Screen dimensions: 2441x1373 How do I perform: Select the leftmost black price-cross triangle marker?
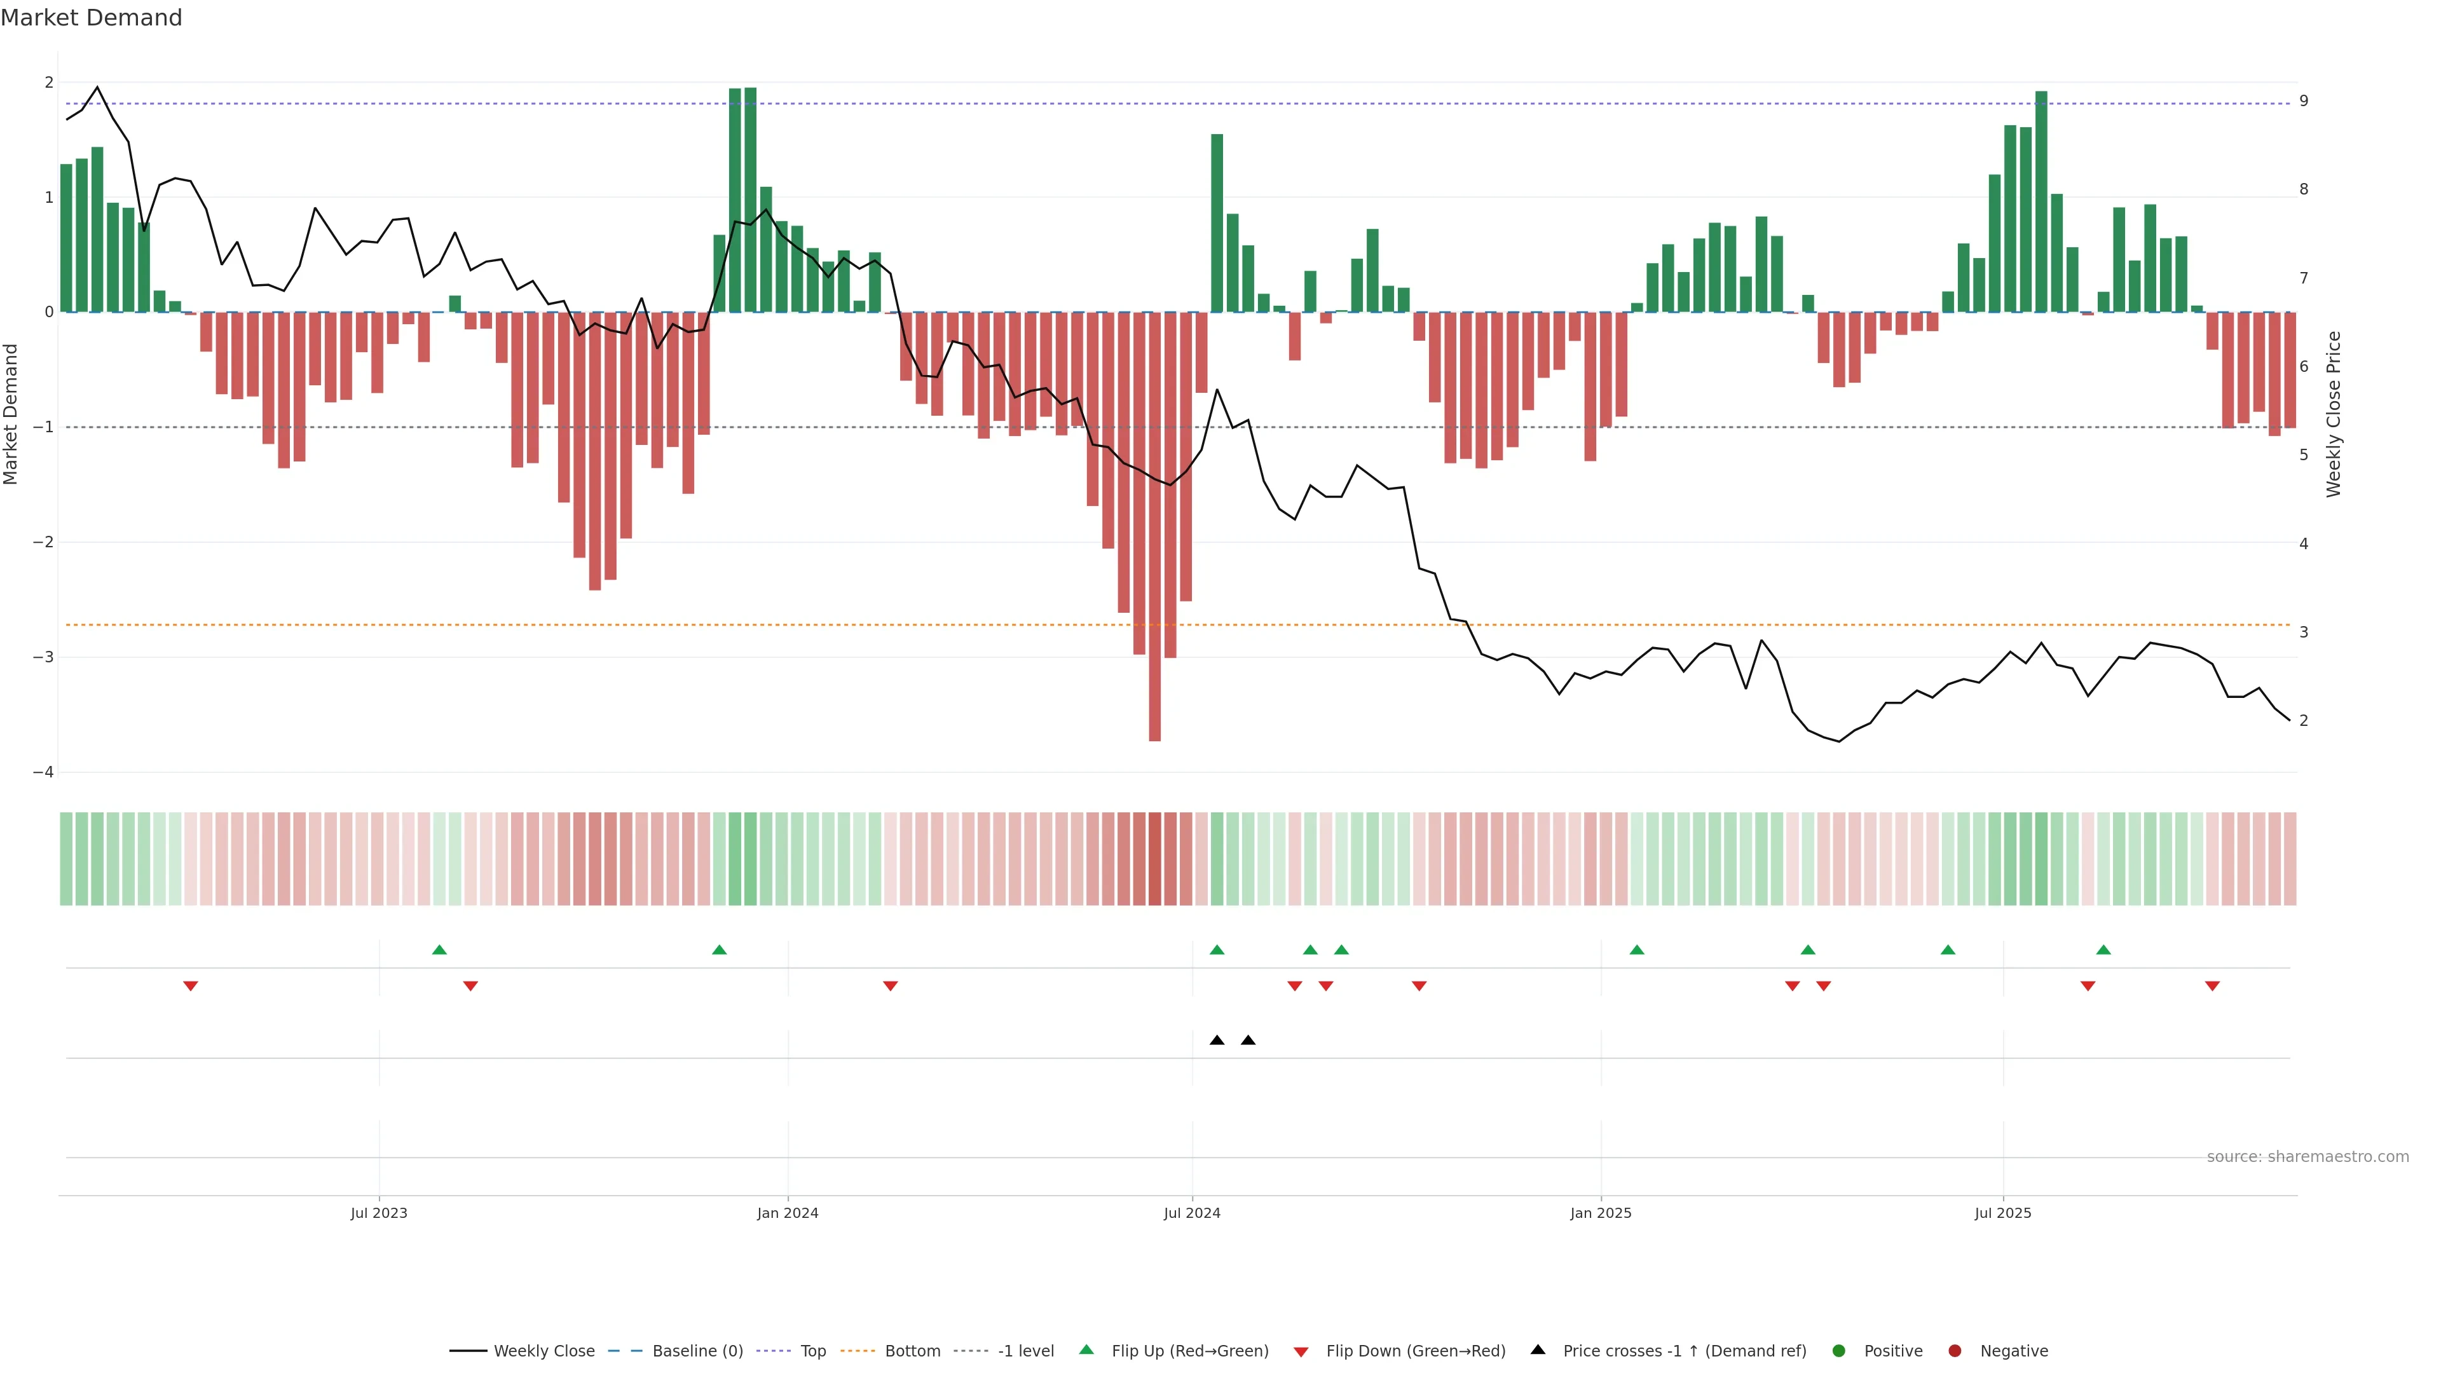tap(1217, 1041)
